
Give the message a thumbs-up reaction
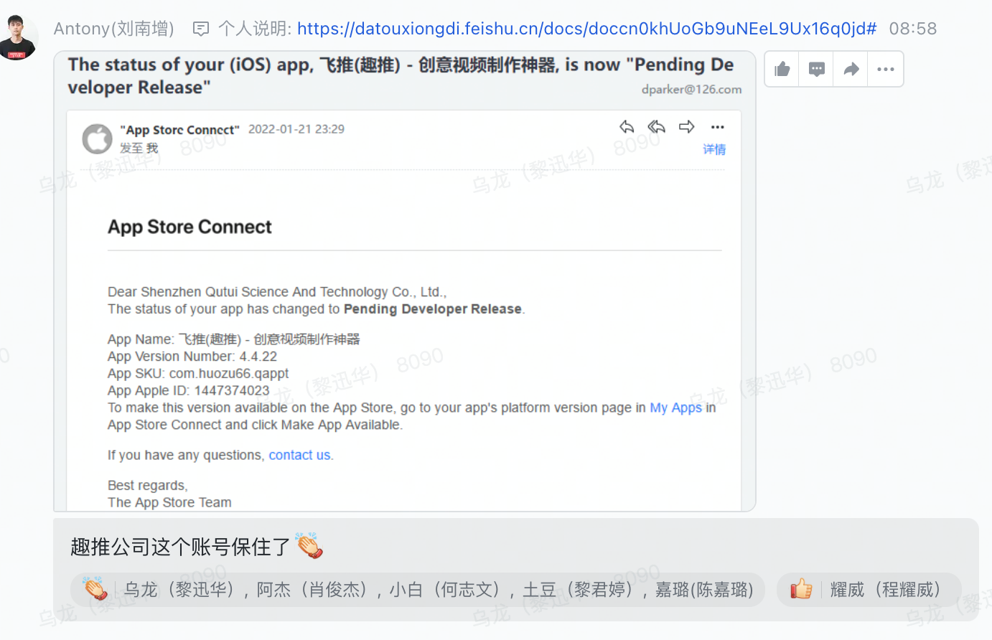782,70
